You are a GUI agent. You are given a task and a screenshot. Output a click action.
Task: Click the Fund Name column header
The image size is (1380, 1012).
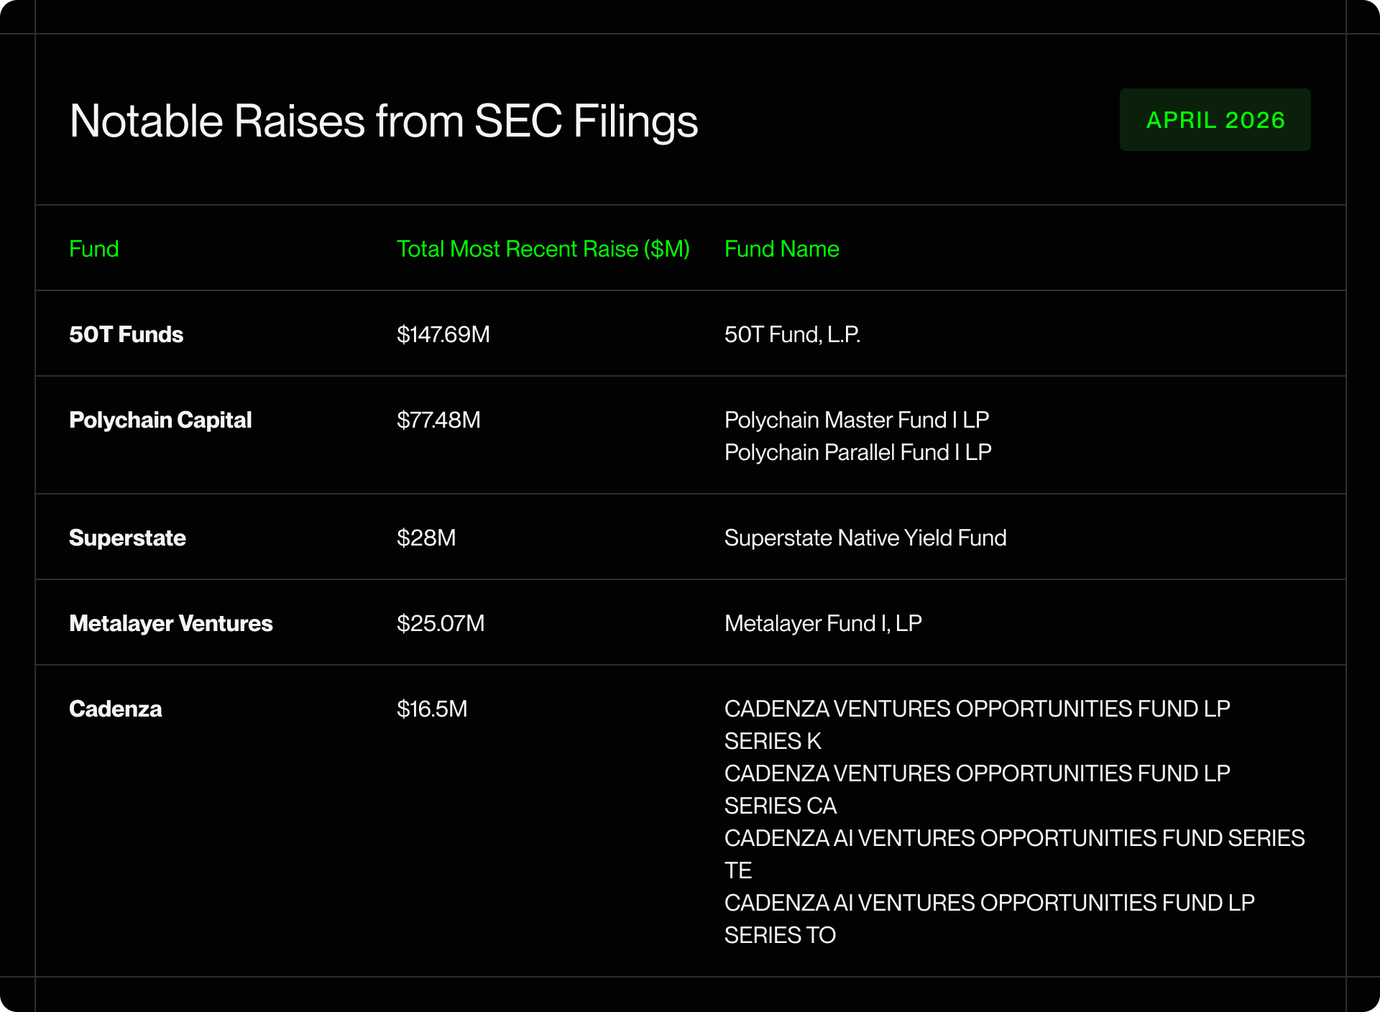(782, 249)
